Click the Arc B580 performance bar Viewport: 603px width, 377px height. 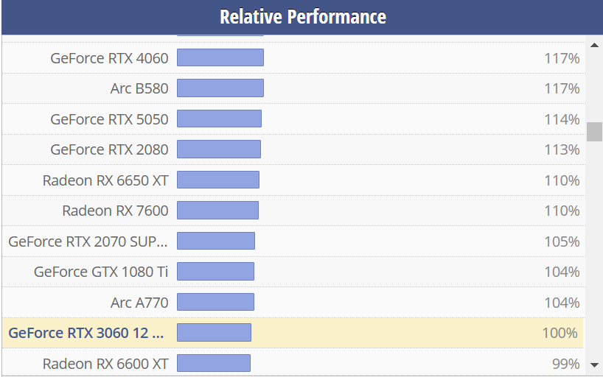tap(220, 88)
